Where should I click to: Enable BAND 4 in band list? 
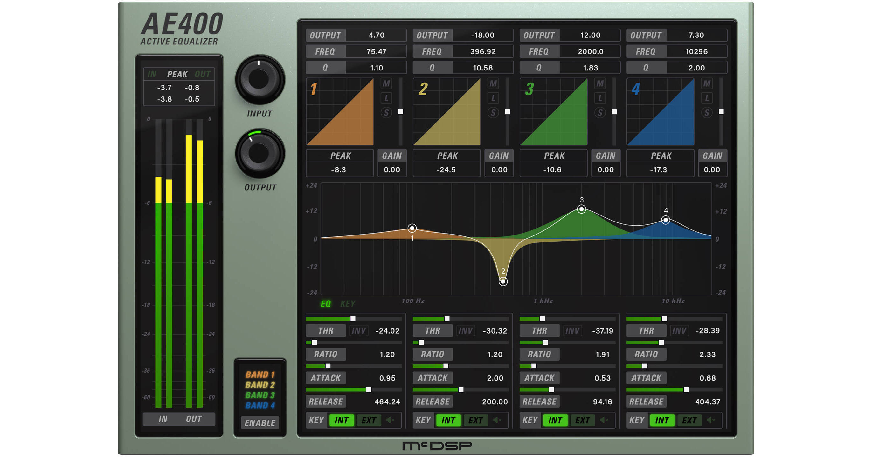coord(260,405)
